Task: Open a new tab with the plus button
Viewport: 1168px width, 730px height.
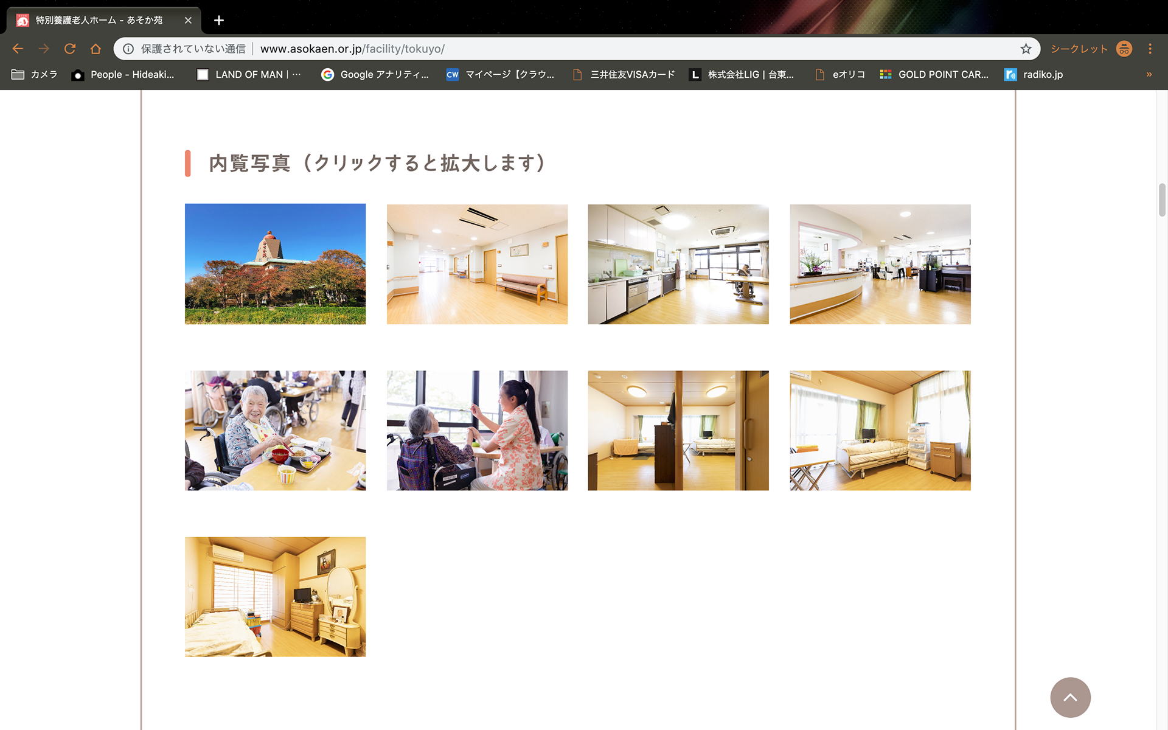Action: pyautogui.click(x=219, y=20)
